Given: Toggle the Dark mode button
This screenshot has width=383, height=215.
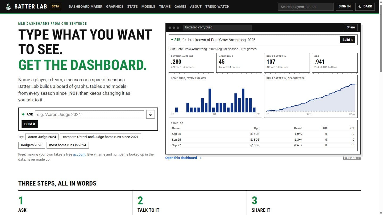Looking at the screenshot, I should click(365, 6).
